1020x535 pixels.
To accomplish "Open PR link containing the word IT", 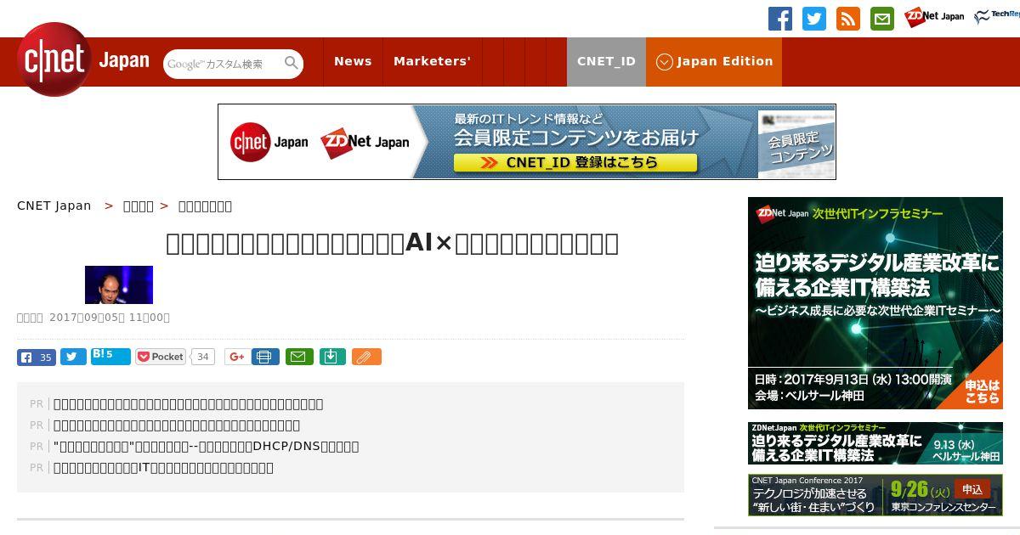I will coord(163,467).
